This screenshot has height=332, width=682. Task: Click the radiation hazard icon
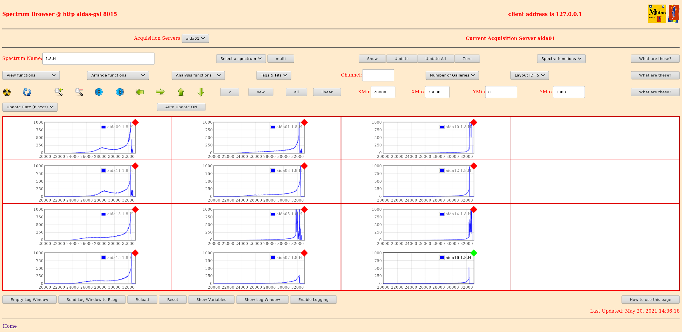pos(7,92)
